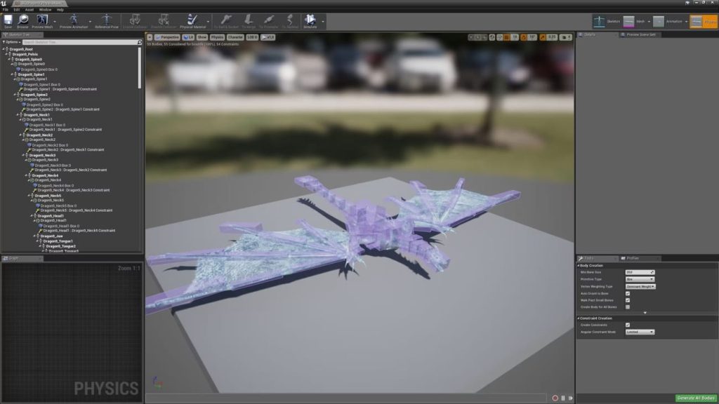
Task: Open the Preview Mesh tool
Action: (42, 20)
